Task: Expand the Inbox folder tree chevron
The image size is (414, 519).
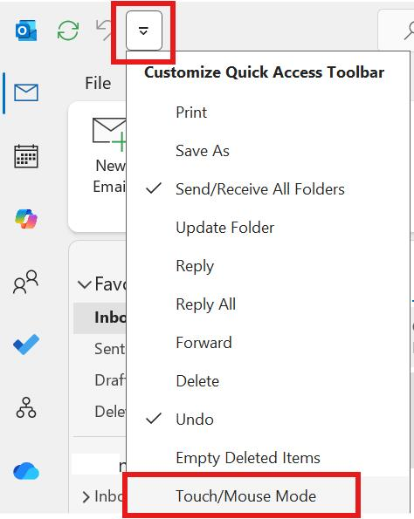Action: (86, 496)
